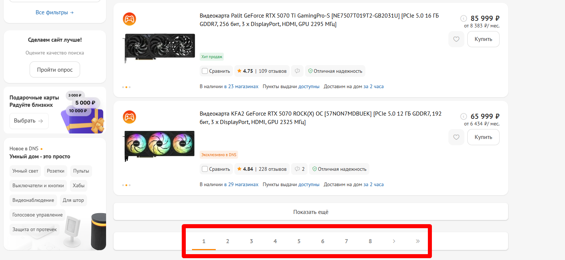Go to next page with single arrow
Image resolution: width=565 pixels, height=260 pixels.
tap(394, 241)
